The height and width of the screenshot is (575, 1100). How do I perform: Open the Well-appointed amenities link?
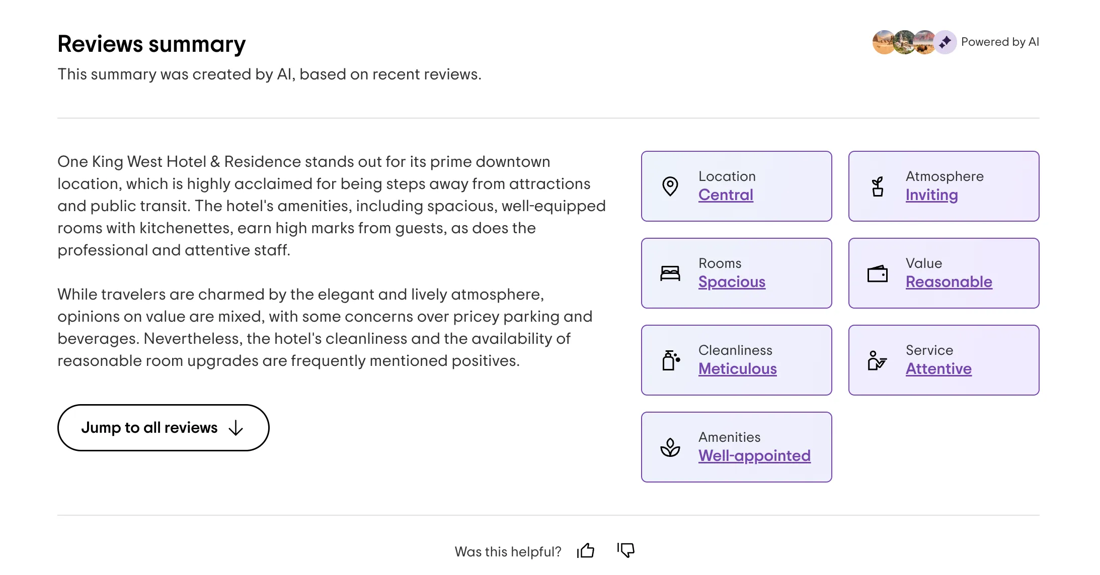(754, 456)
